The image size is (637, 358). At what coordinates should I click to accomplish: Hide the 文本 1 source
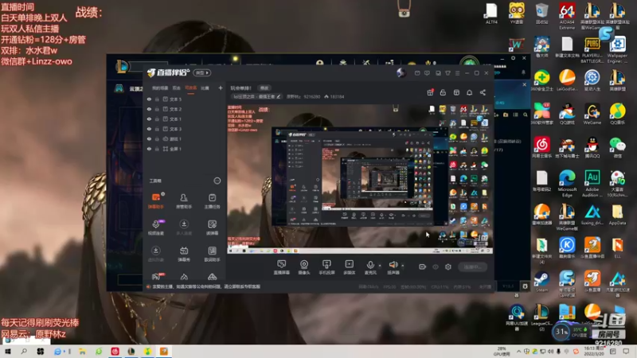tap(150, 119)
